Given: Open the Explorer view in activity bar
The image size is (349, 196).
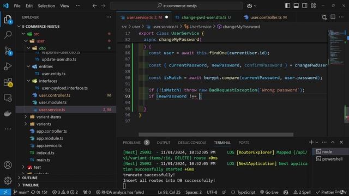Looking at the screenshot, I should pyautogui.click(x=8, y=20).
